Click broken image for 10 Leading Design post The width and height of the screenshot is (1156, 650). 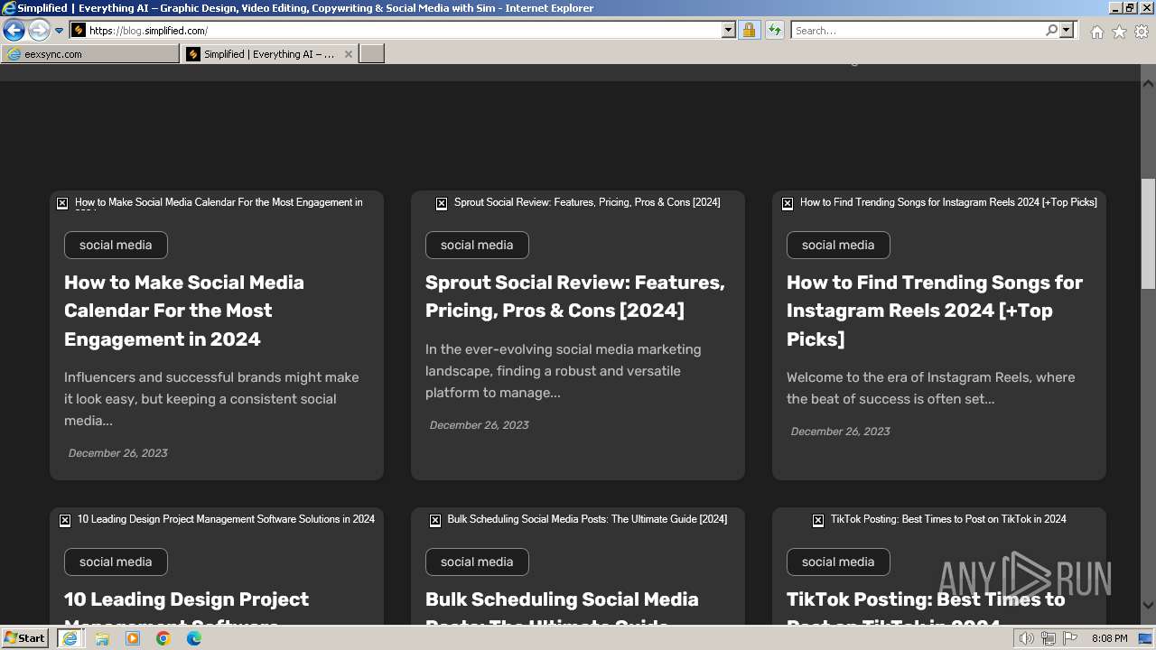pyautogui.click(x=65, y=520)
